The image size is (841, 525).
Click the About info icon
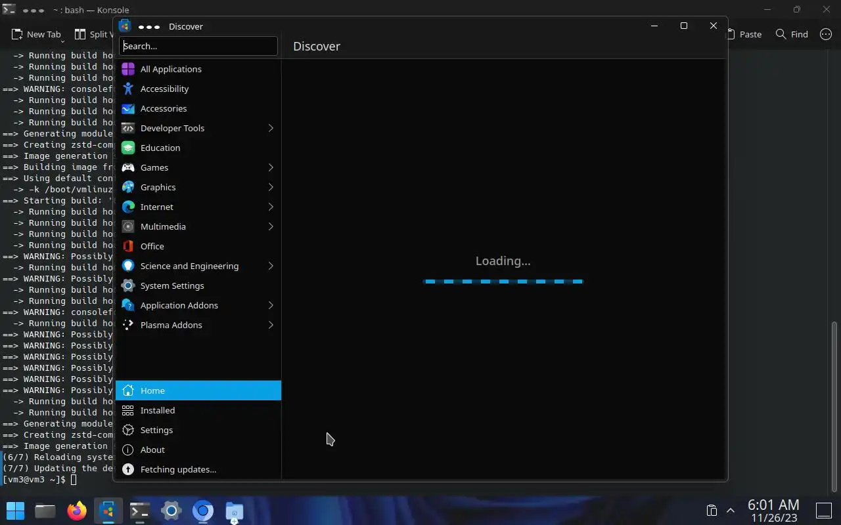(x=128, y=450)
